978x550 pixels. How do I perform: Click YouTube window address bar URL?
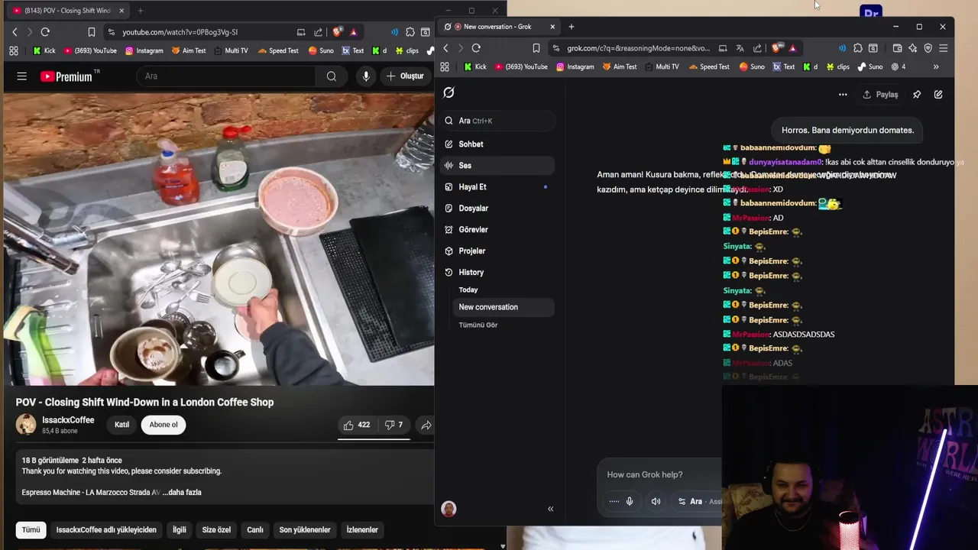click(180, 32)
